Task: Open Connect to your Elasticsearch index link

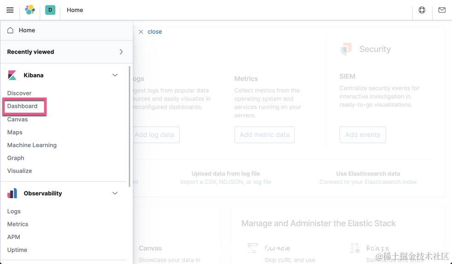Action: 368,182
